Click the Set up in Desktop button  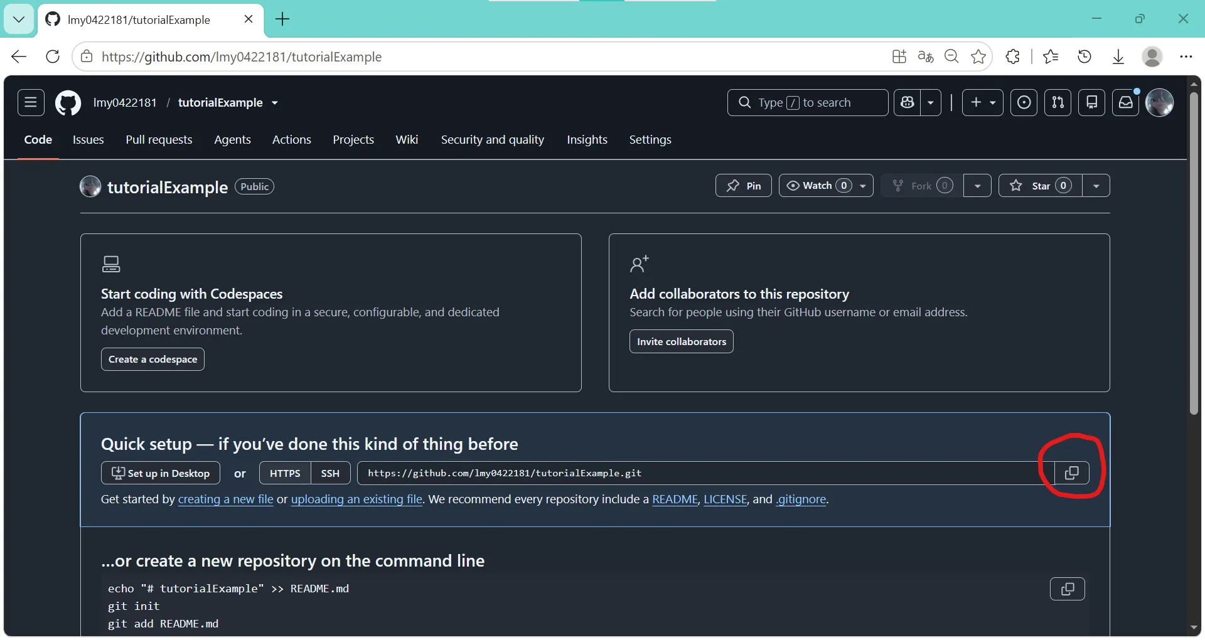coord(161,473)
